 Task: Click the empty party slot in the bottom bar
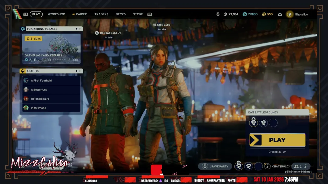[x=258, y=166]
